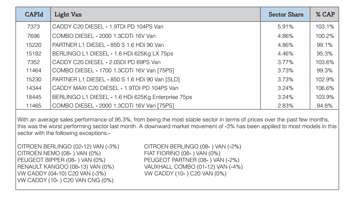Click the 5.91% sector share value
Image resolution: width=356 pixels, height=199 pixels.
coord(286,27)
